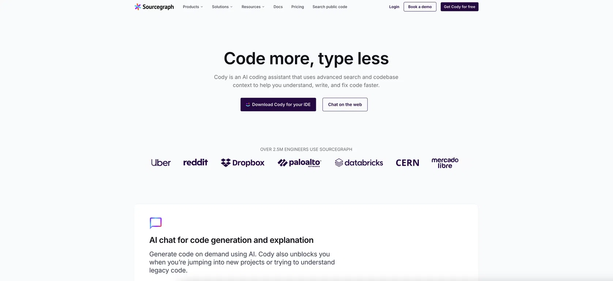The height and width of the screenshot is (281, 613).
Task: Click the reddit logo
Action: tap(196, 162)
